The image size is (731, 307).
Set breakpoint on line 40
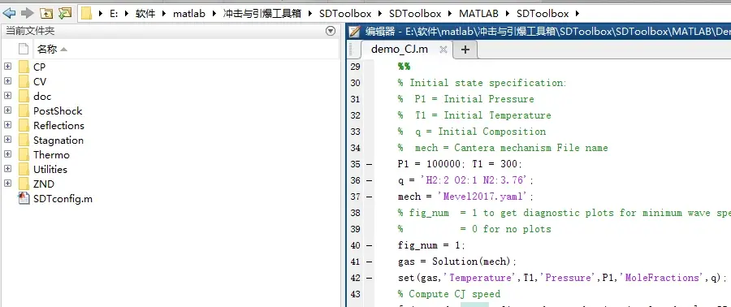(369, 245)
